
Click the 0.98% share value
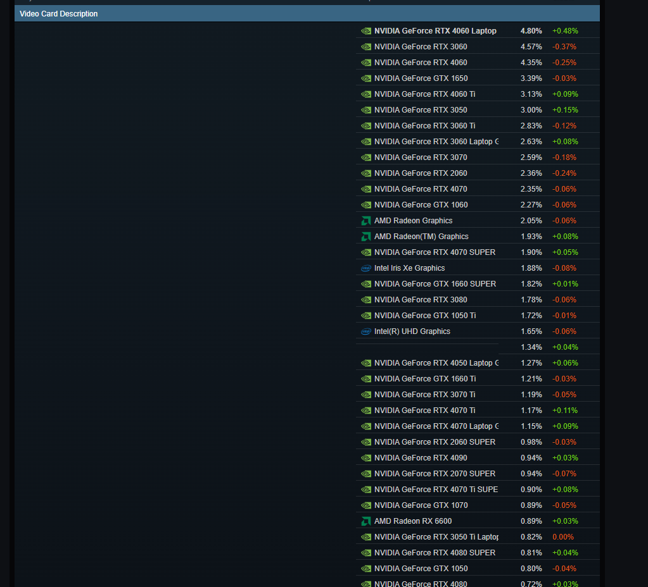pyautogui.click(x=531, y=442)
